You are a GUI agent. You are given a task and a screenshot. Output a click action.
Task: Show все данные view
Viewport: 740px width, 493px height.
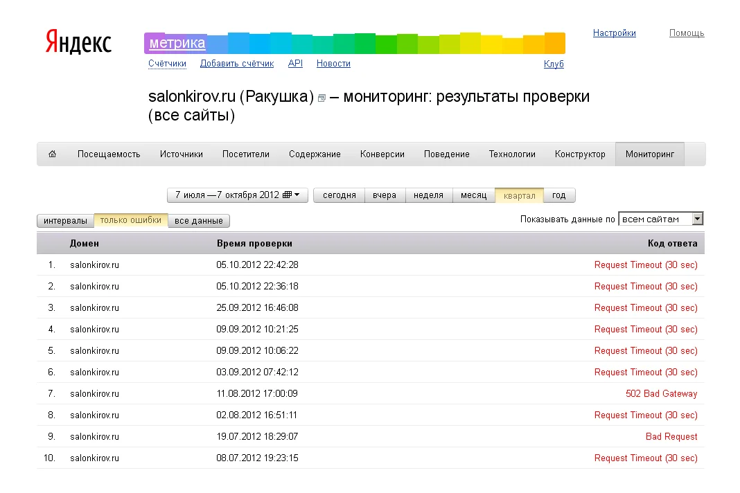click(199, 221)
